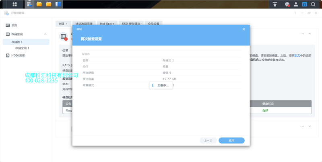
Task: Toggle the blue widgets panel icon
Action: [x=304, y=4]
